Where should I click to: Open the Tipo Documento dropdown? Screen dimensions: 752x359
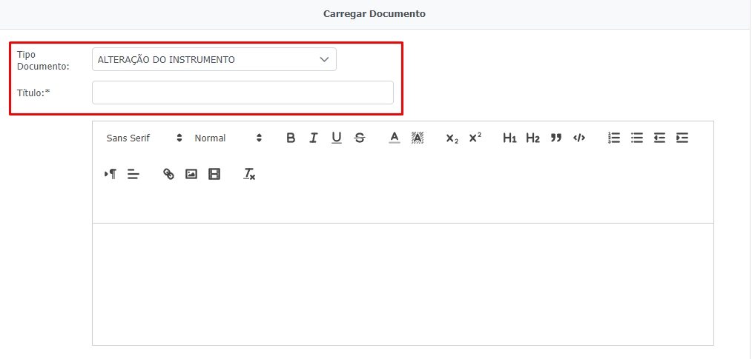click(x=214, y=59)
